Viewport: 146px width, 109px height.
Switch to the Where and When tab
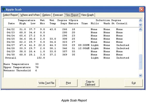[30, 15]
